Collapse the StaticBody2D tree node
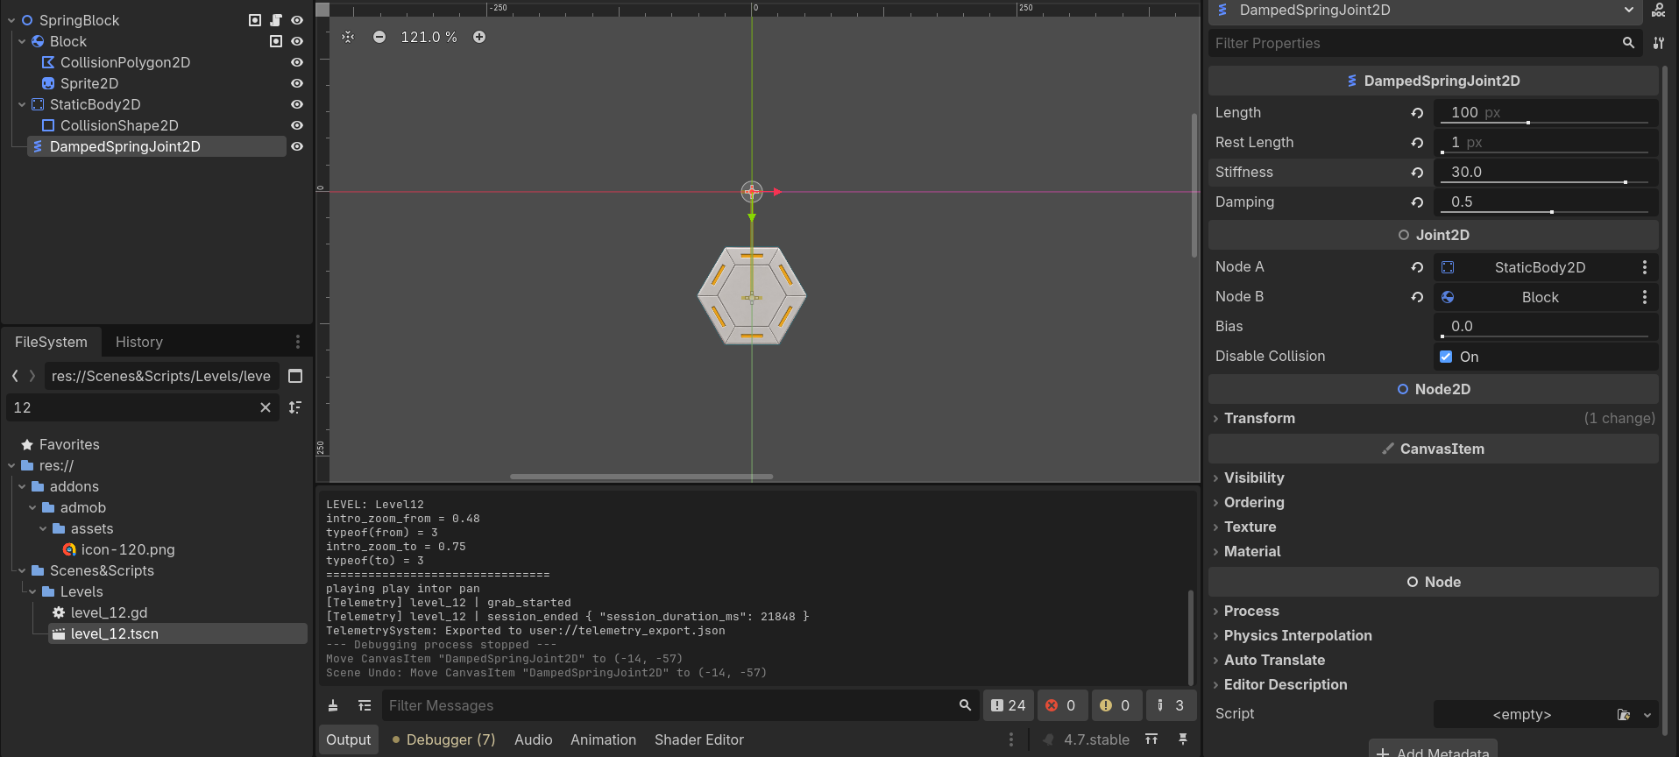This screenshot has height=757, width=1679. tap(22, 104)
